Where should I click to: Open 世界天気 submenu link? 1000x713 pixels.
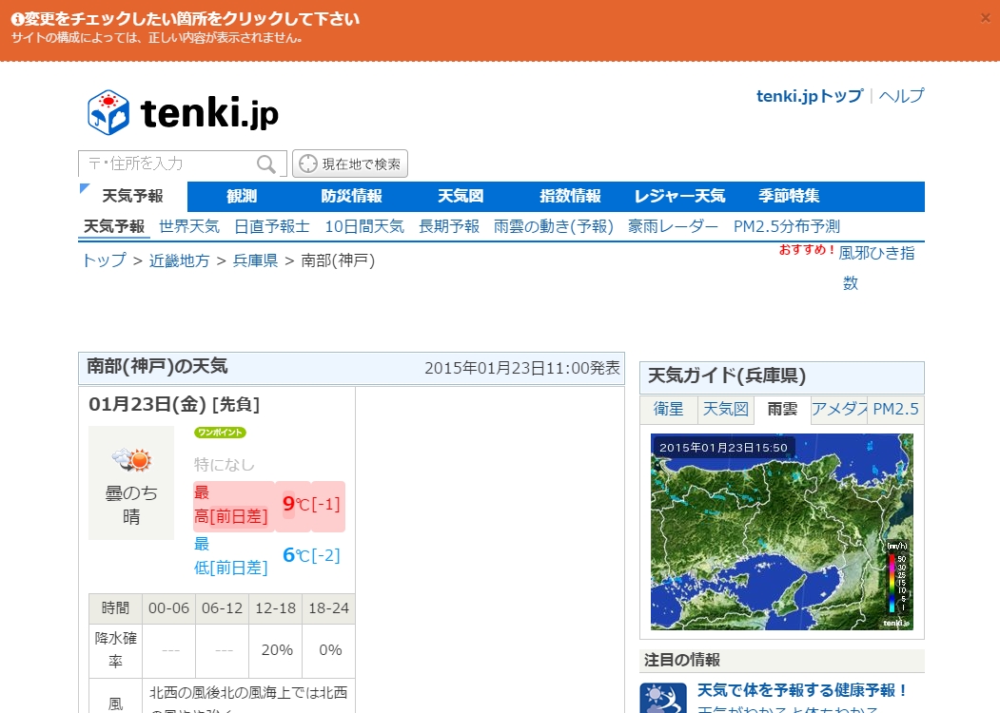188,227
